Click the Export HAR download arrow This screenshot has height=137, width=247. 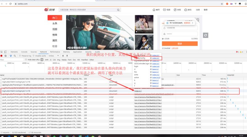(67, 56)
